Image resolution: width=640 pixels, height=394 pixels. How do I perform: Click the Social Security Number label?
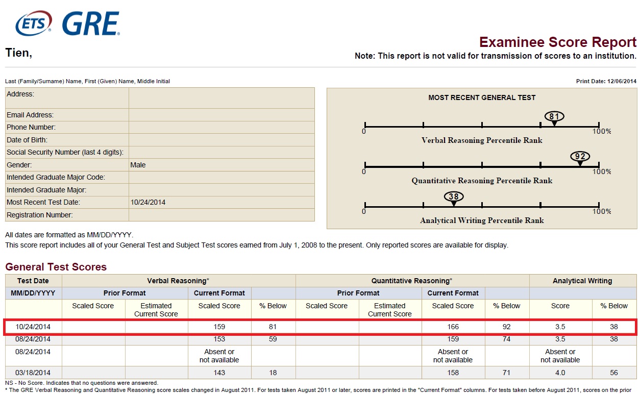click(65, 152)
